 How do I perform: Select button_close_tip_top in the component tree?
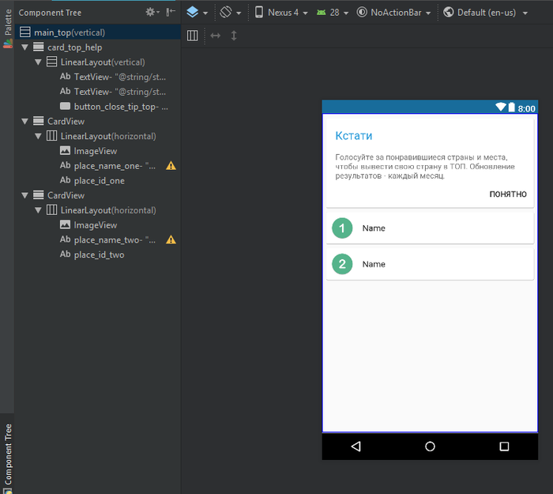120,107
